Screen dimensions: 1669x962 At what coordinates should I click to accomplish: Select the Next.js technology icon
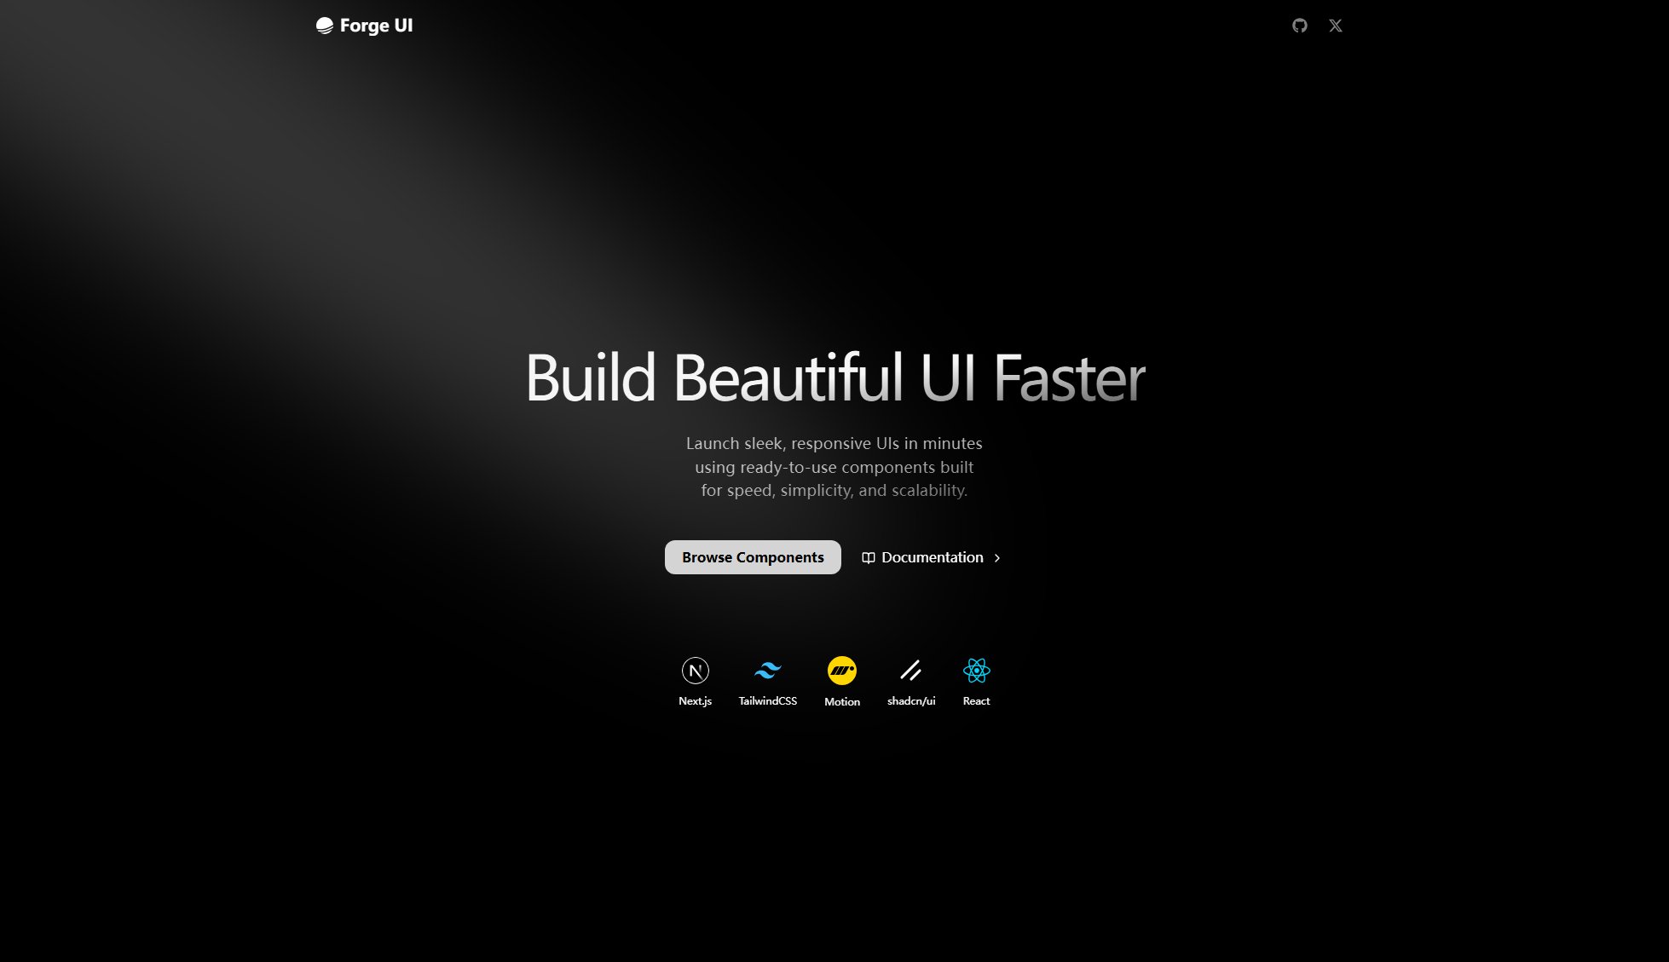[694, 672]
